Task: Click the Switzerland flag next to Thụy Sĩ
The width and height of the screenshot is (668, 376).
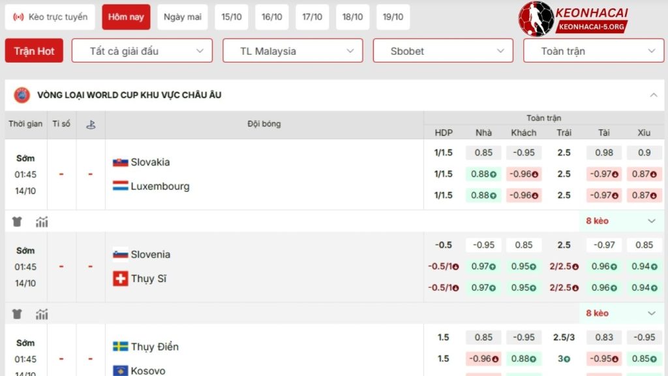Action: (121, 279)
